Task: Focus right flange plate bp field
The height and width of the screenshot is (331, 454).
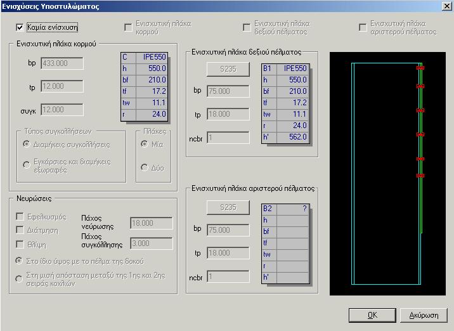Action: point(228,91)
